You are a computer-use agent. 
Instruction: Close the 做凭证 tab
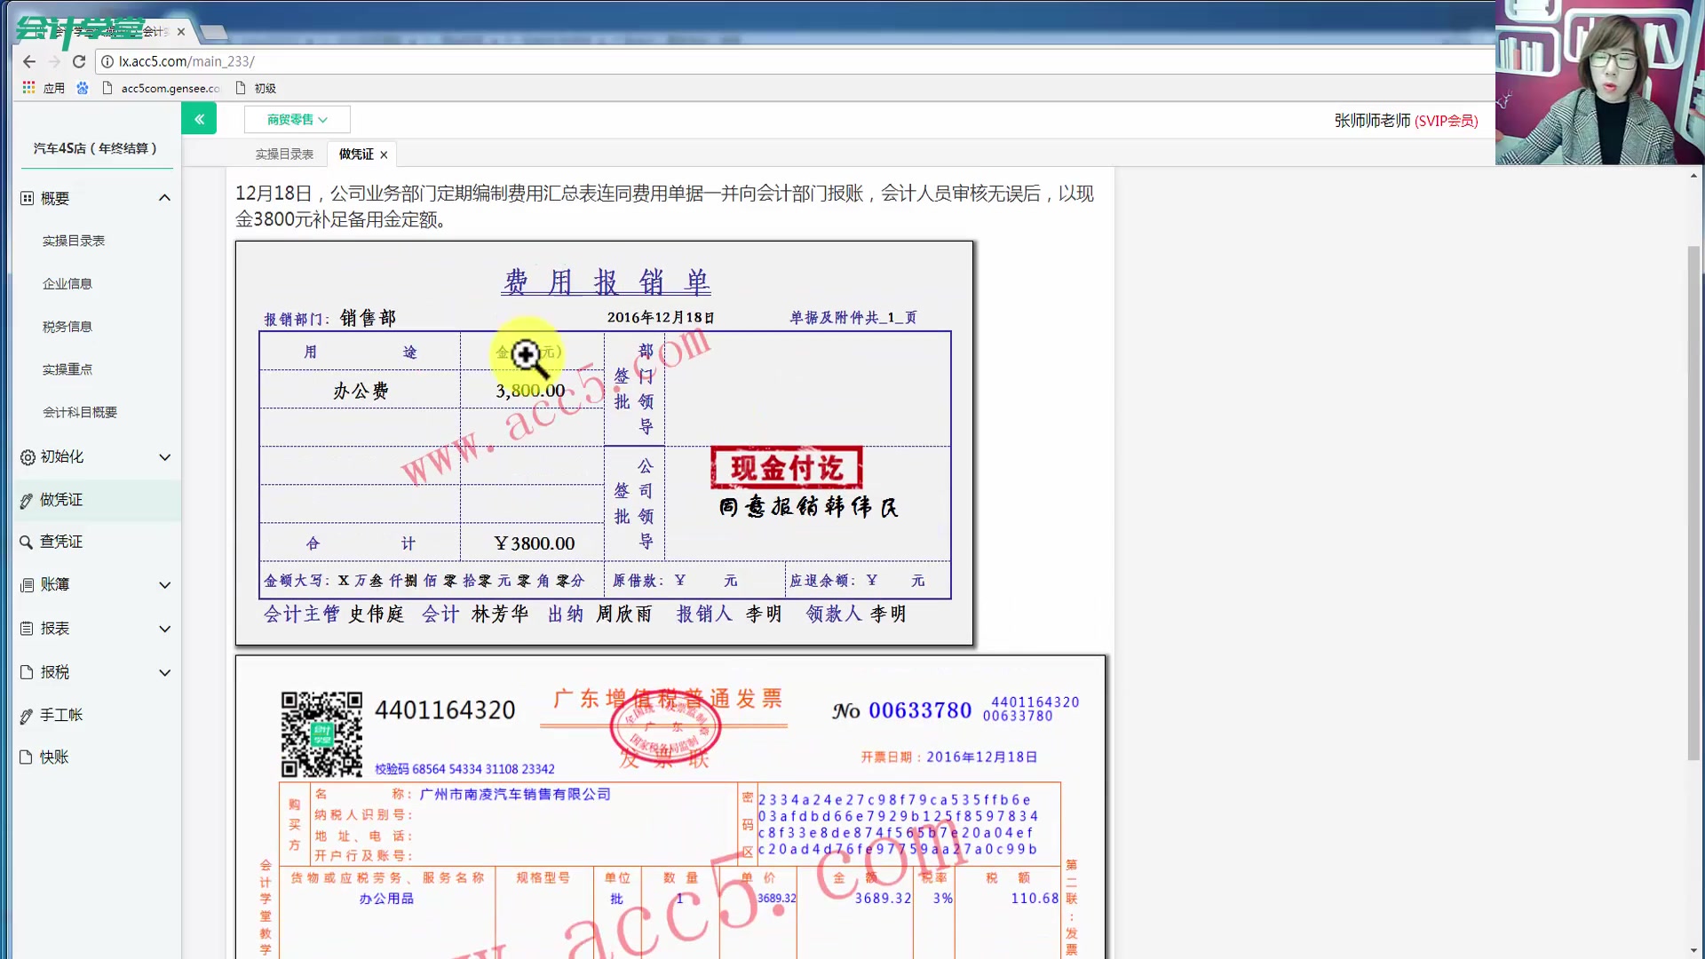pos(384,155)
